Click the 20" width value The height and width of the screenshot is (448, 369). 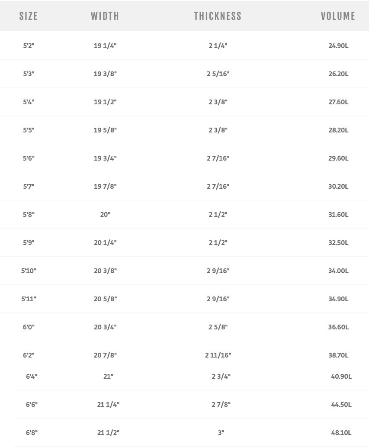(105, 214)
